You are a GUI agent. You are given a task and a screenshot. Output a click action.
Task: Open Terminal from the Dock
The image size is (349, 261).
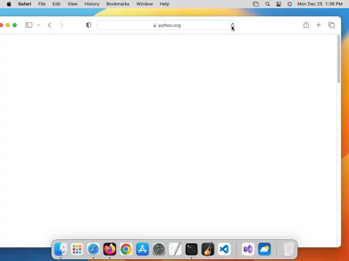192,249
